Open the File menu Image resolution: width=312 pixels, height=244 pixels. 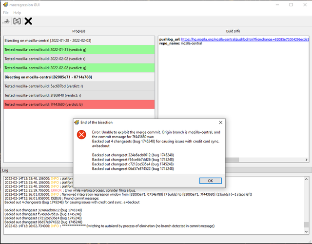tap(6, 13)
